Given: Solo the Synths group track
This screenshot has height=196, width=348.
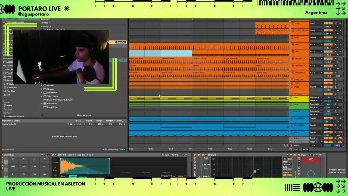Looking at the screenshot, I should tap(335, 111).
